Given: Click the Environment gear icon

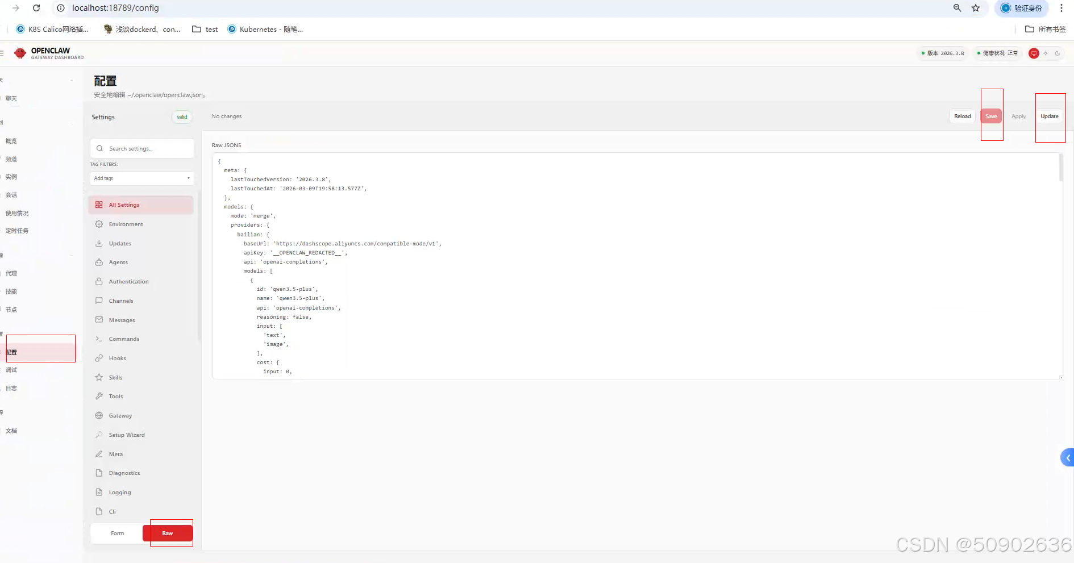Looking at the screenshot, I should tap(99, 224).
